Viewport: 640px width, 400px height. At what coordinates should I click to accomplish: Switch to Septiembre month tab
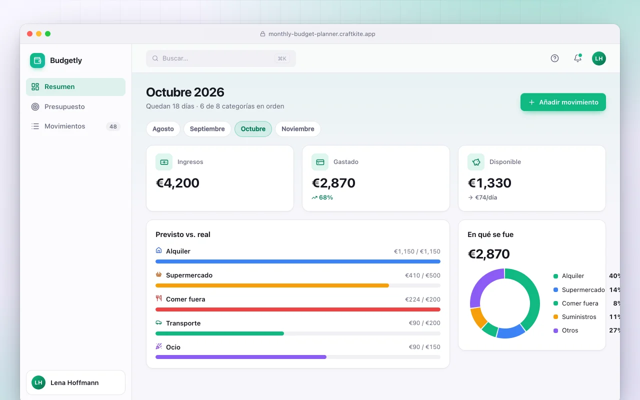(207, 129)
